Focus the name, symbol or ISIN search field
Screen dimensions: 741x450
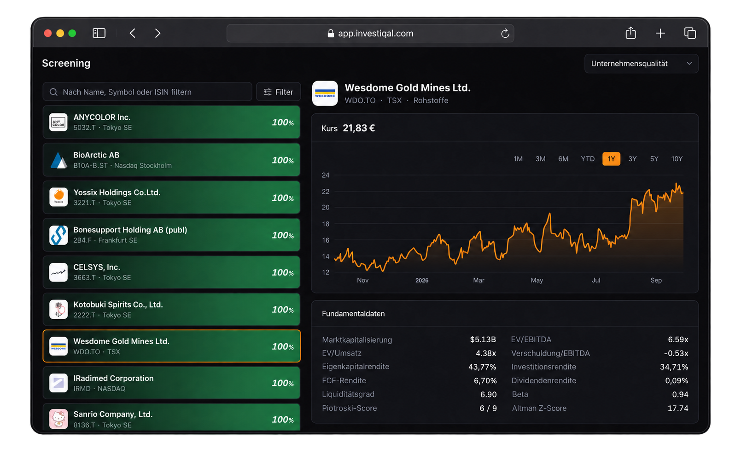[x=147, y=92]
